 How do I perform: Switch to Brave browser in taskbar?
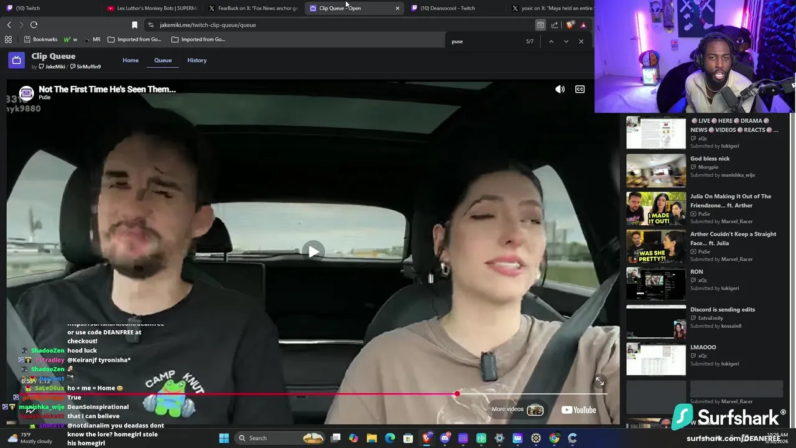(x=427, y=438)
